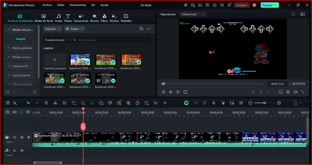Click Importar proyecto tile

pyautogui.click(x=55, y=62)
